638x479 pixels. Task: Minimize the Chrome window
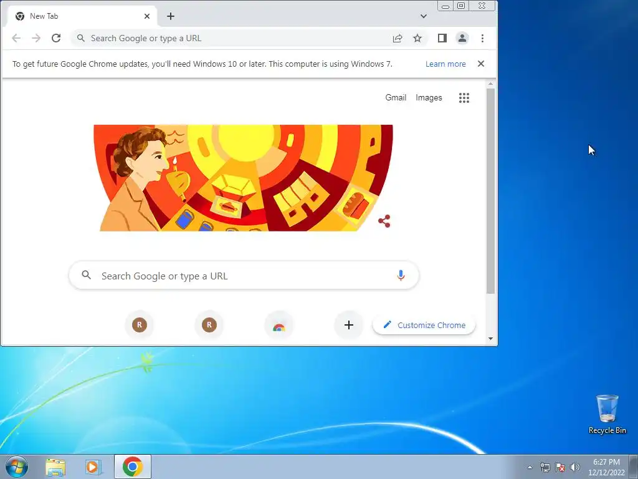tap(445, 6)
